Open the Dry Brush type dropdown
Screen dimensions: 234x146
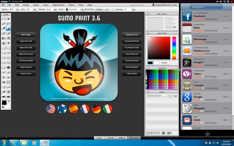pos(82,9)
